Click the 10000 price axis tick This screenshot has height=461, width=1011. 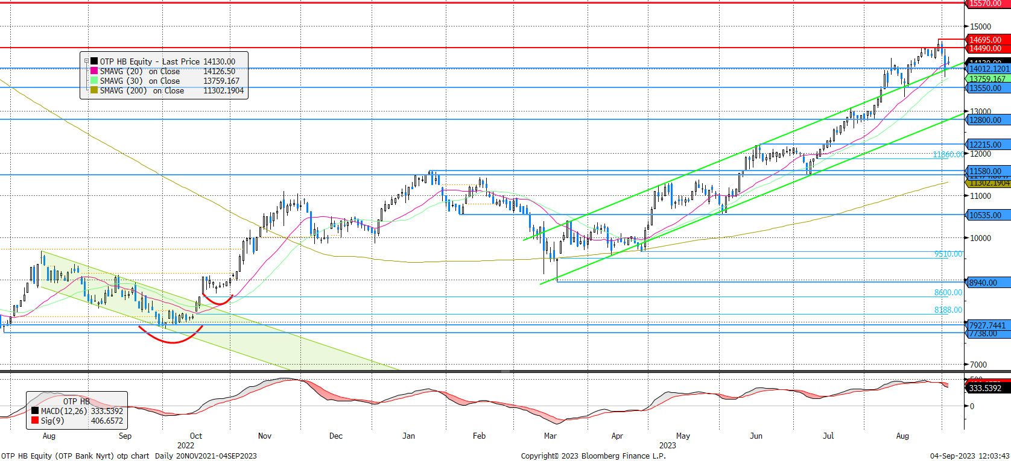click(980, 238)
